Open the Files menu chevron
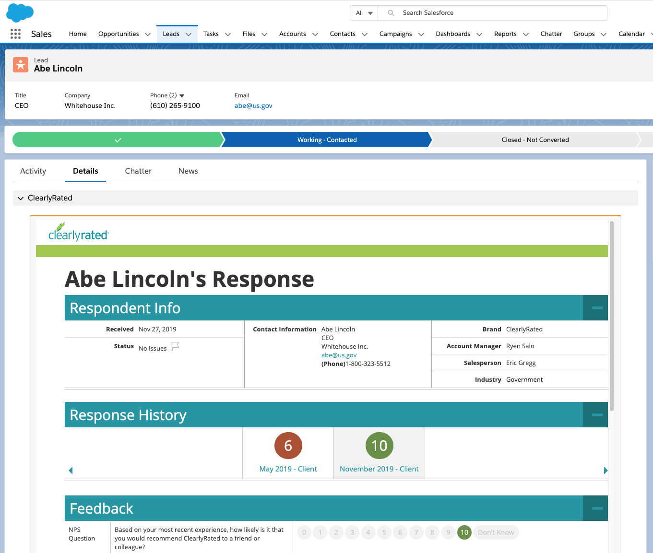 click(264, 34)
